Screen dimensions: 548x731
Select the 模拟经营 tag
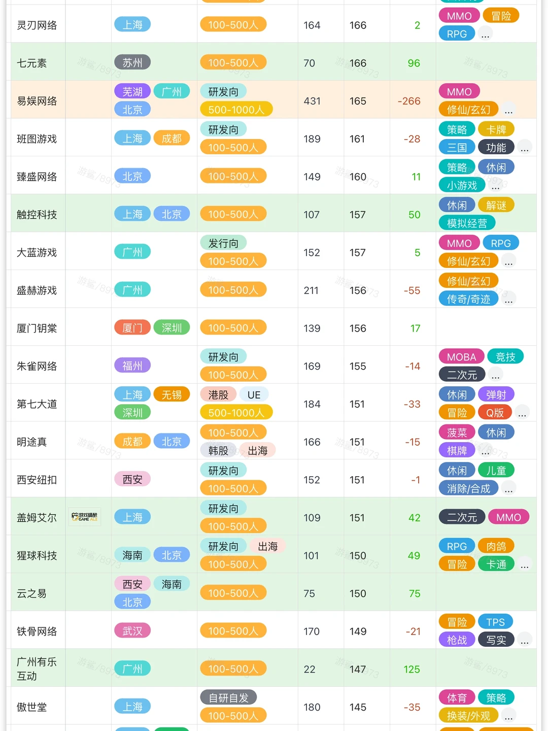point(467,223)
